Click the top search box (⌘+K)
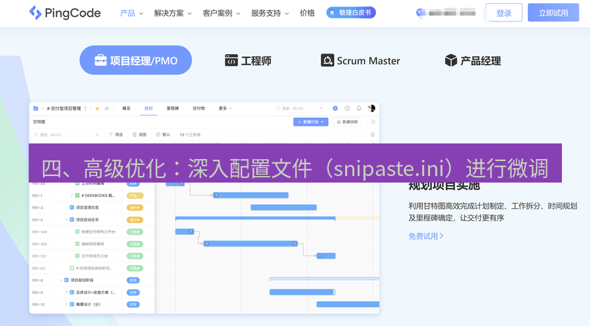 coord(299,108)
